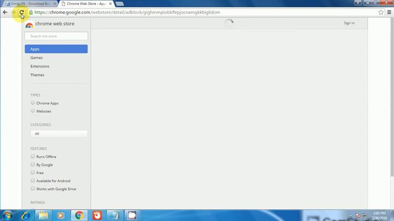The height and width of the screenshot is (221, 394).
Task: Open a new tab with the tab button
Action: 119,4
